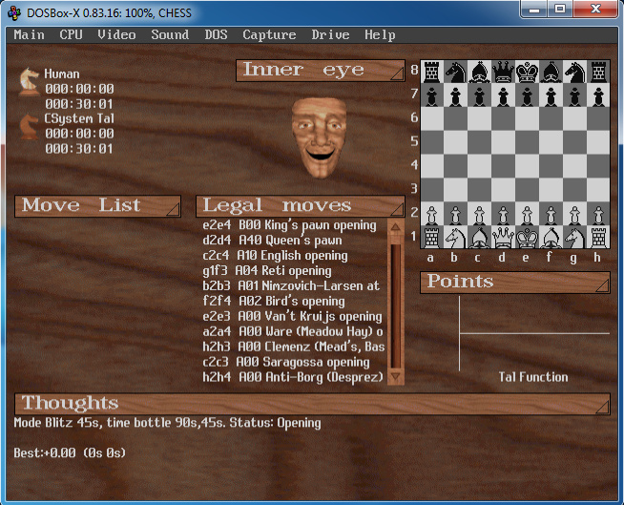Click the white bishop on f1
This screenshot has width=624, height=505.
[551, 237]
